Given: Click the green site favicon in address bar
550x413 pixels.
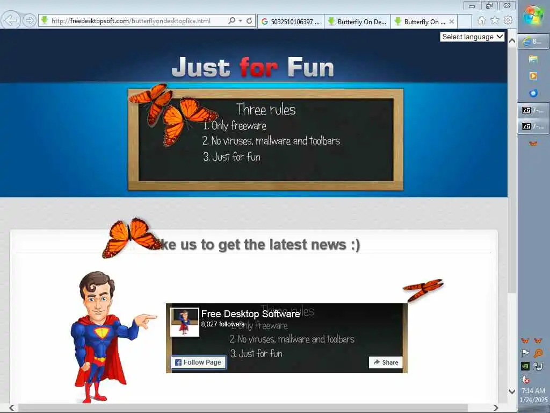Looking at the screenshot, I should (x=44, y=20).
